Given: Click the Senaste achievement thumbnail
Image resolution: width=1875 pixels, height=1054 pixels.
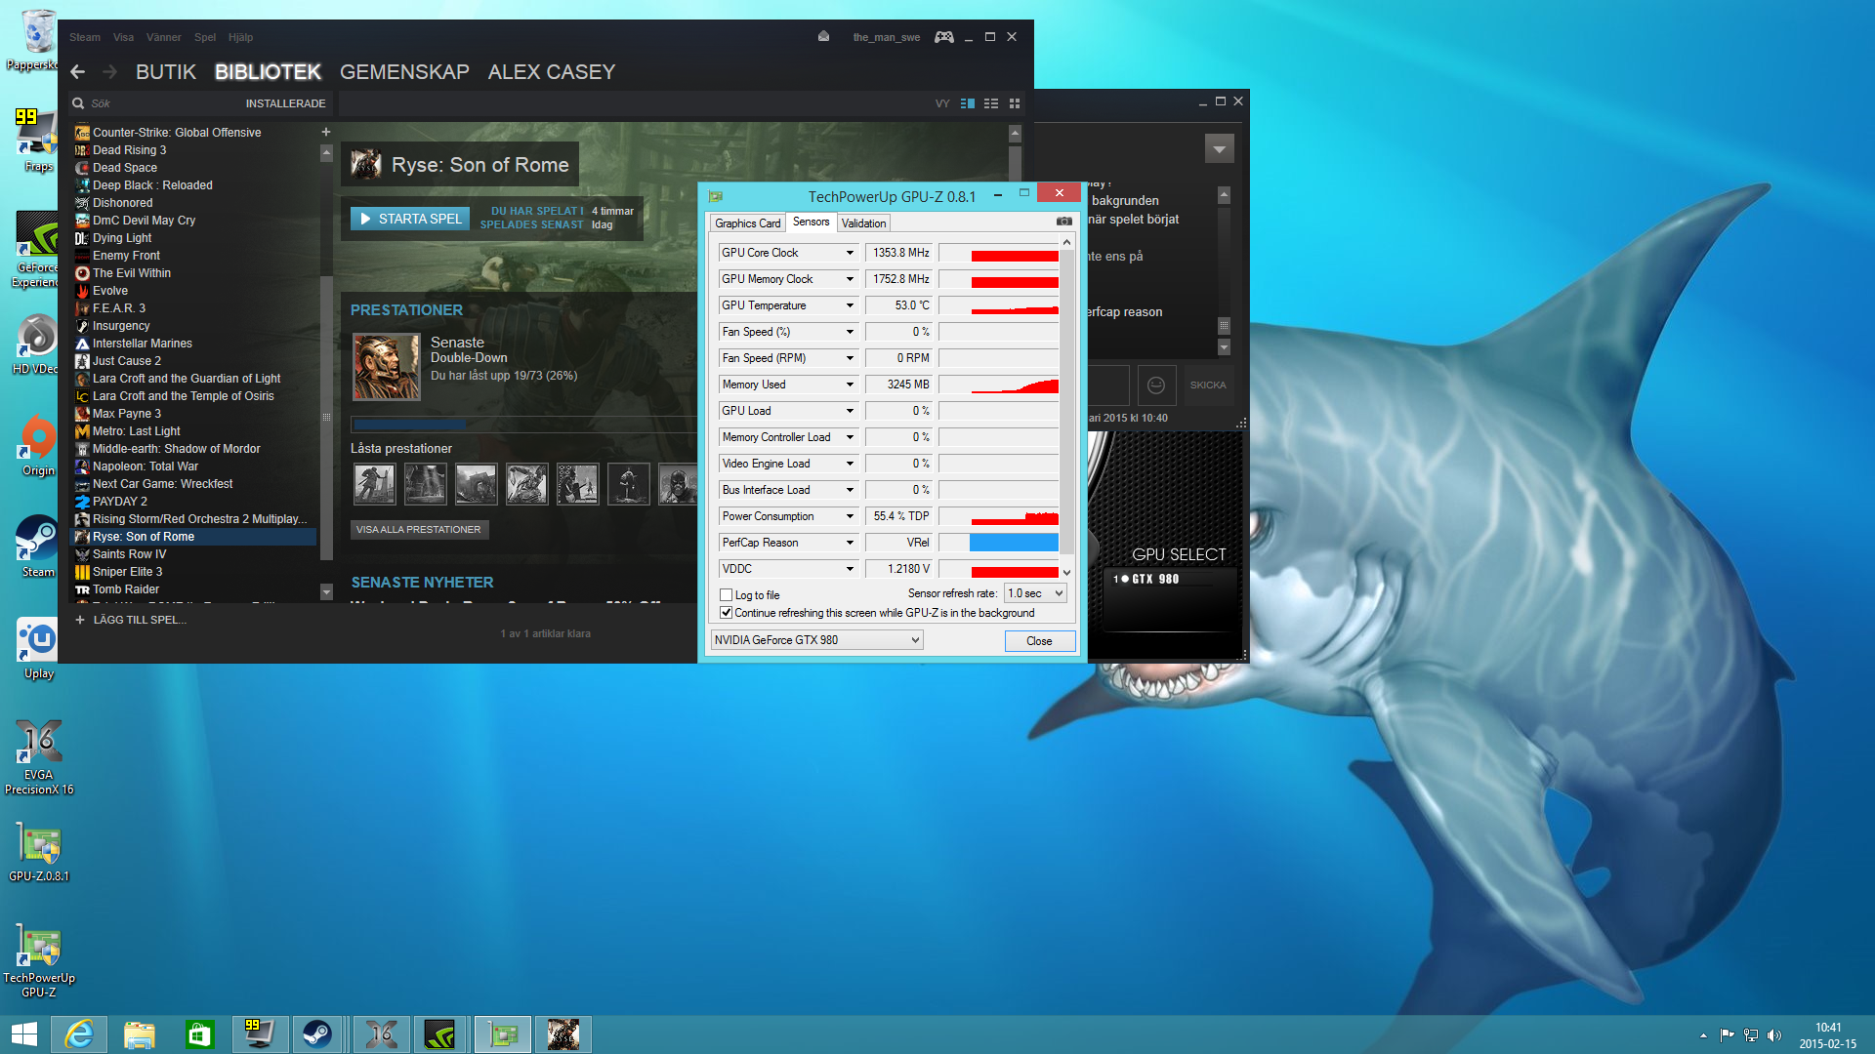Looking at the screenshot, I should click(x=387, y=366).
